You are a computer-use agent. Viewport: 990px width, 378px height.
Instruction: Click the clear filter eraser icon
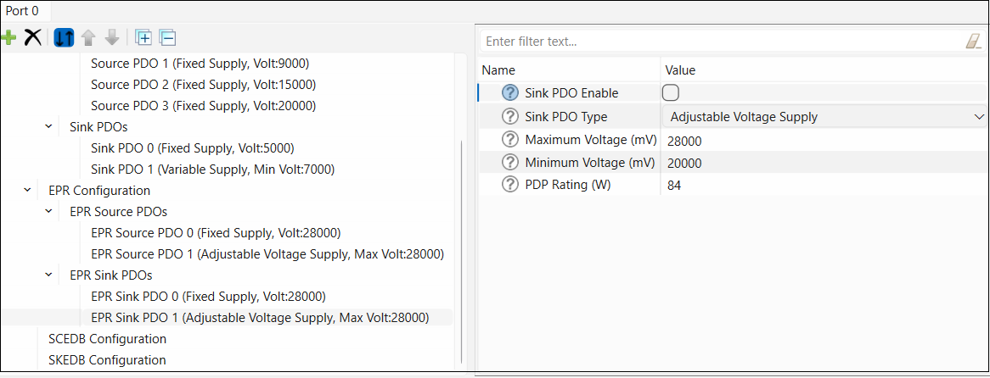(x=973, y=42)
